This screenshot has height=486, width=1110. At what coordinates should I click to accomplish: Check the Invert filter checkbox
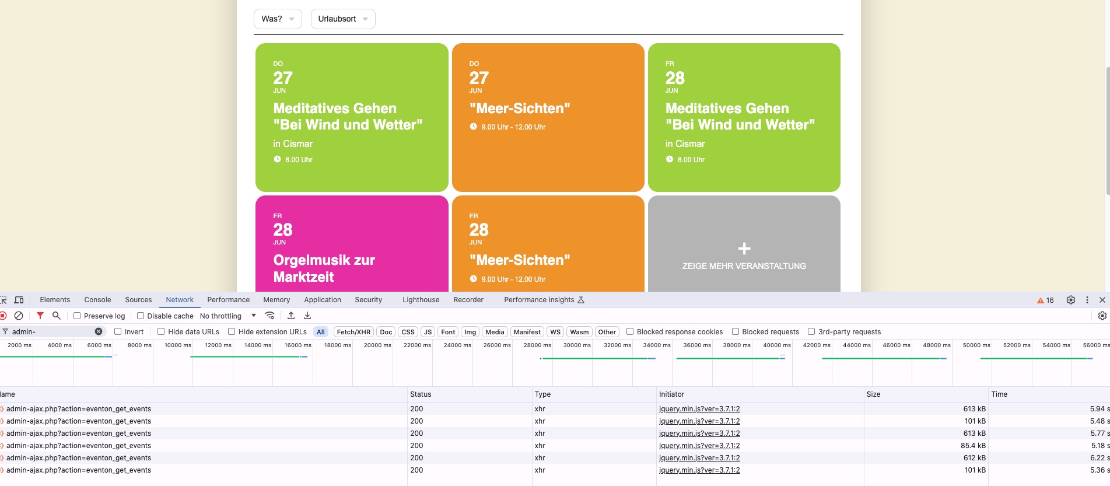118,331
